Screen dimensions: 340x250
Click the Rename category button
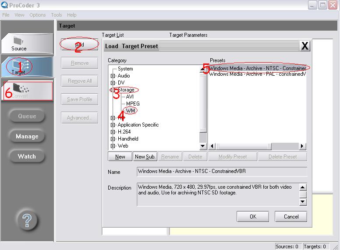[170, 157]
